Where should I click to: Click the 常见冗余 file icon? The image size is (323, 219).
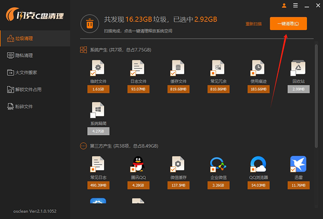tap(218, 67)
